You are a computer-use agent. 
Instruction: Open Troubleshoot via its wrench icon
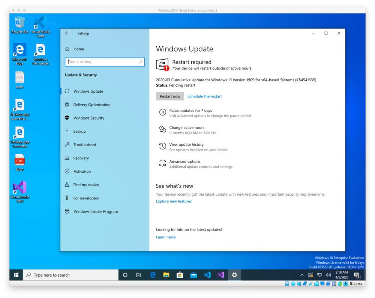click(67, 145)
